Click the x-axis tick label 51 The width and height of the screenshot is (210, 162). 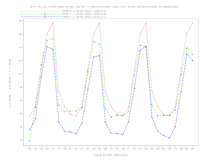coord(129,149)
